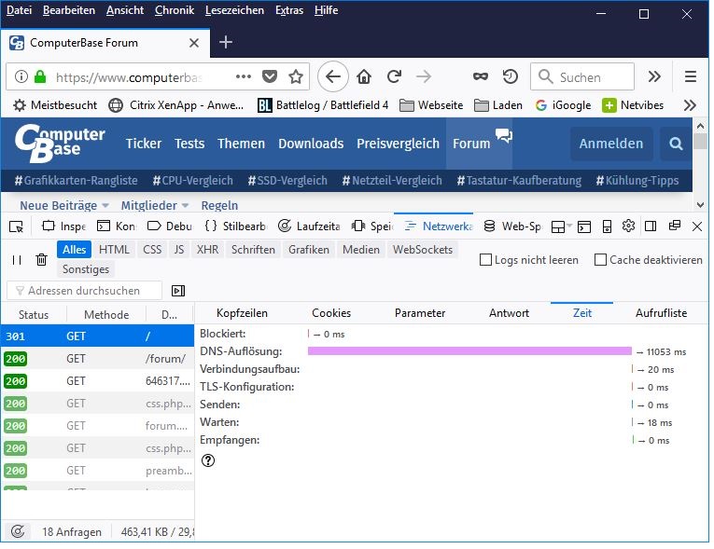Switch to Antwort details tab
The width and height of the screenshot is (714, 549).
click(x=509, y=313)
